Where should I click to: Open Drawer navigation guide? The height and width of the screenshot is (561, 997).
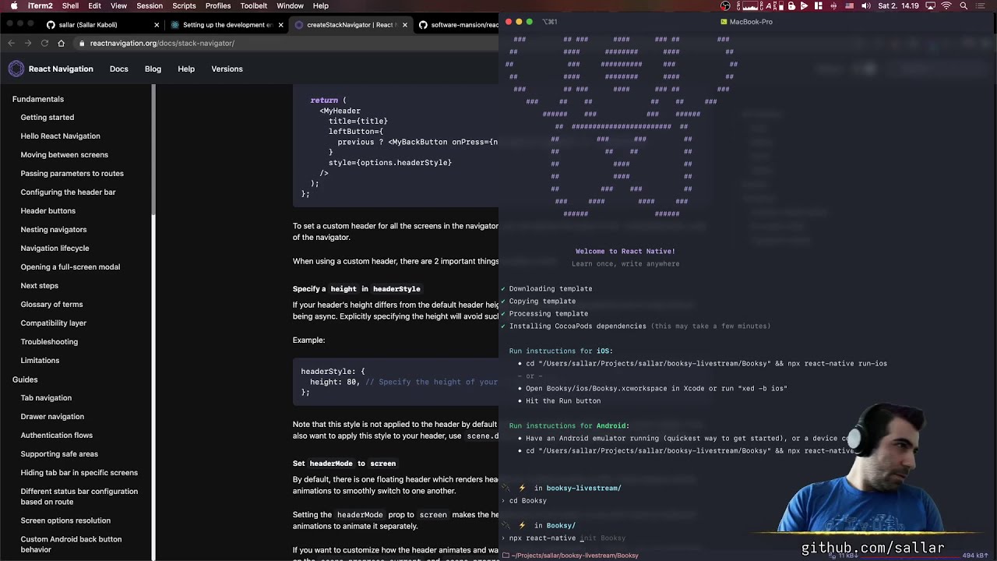tap(52, 416)
